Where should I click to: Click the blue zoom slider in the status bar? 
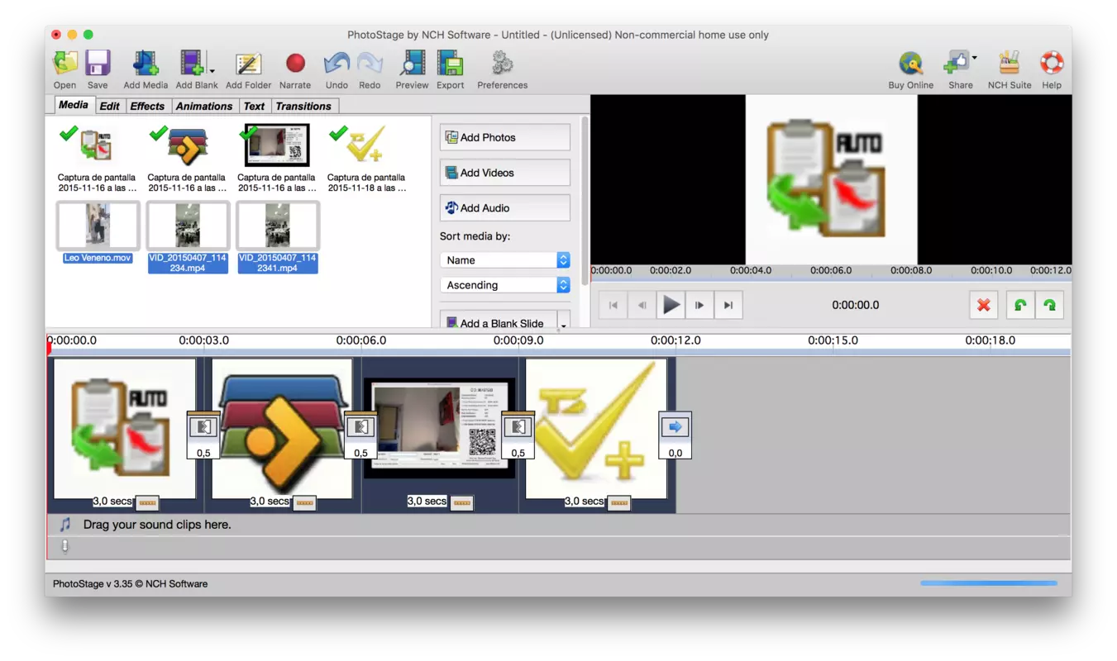pyautogui.click(x=989, y=583)
